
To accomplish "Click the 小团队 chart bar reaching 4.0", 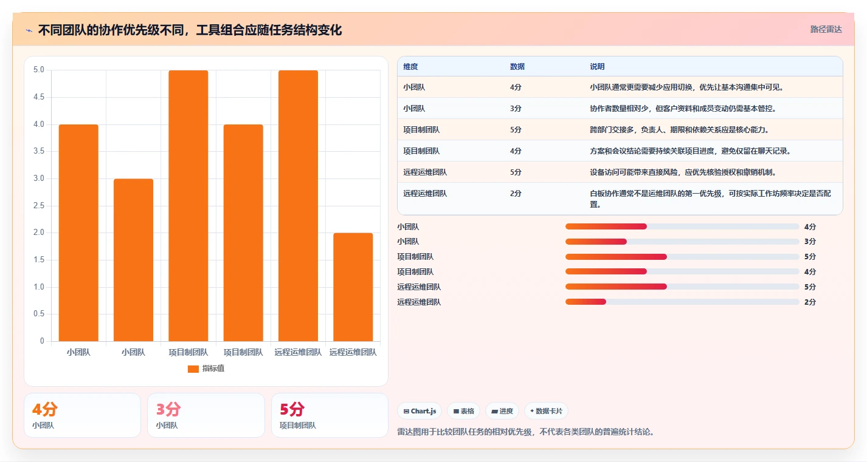I will point(78,233).
